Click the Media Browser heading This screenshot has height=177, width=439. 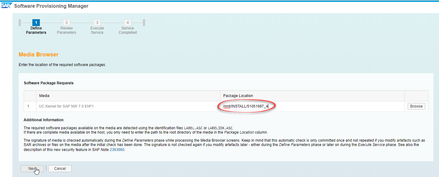tap(39, 55)
